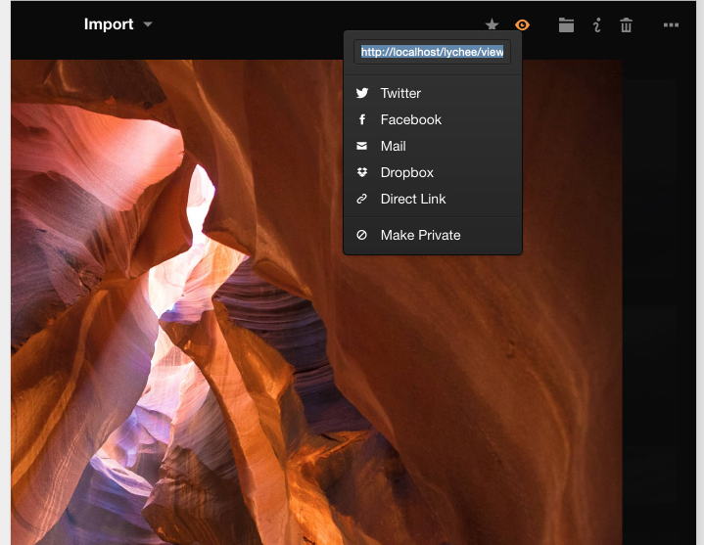Click the chain link icon

pyautogui.click(x=362, y=199)
